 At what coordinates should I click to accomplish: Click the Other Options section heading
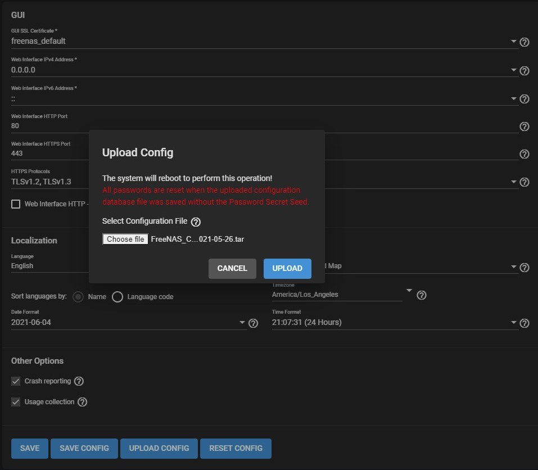point(38,361)
